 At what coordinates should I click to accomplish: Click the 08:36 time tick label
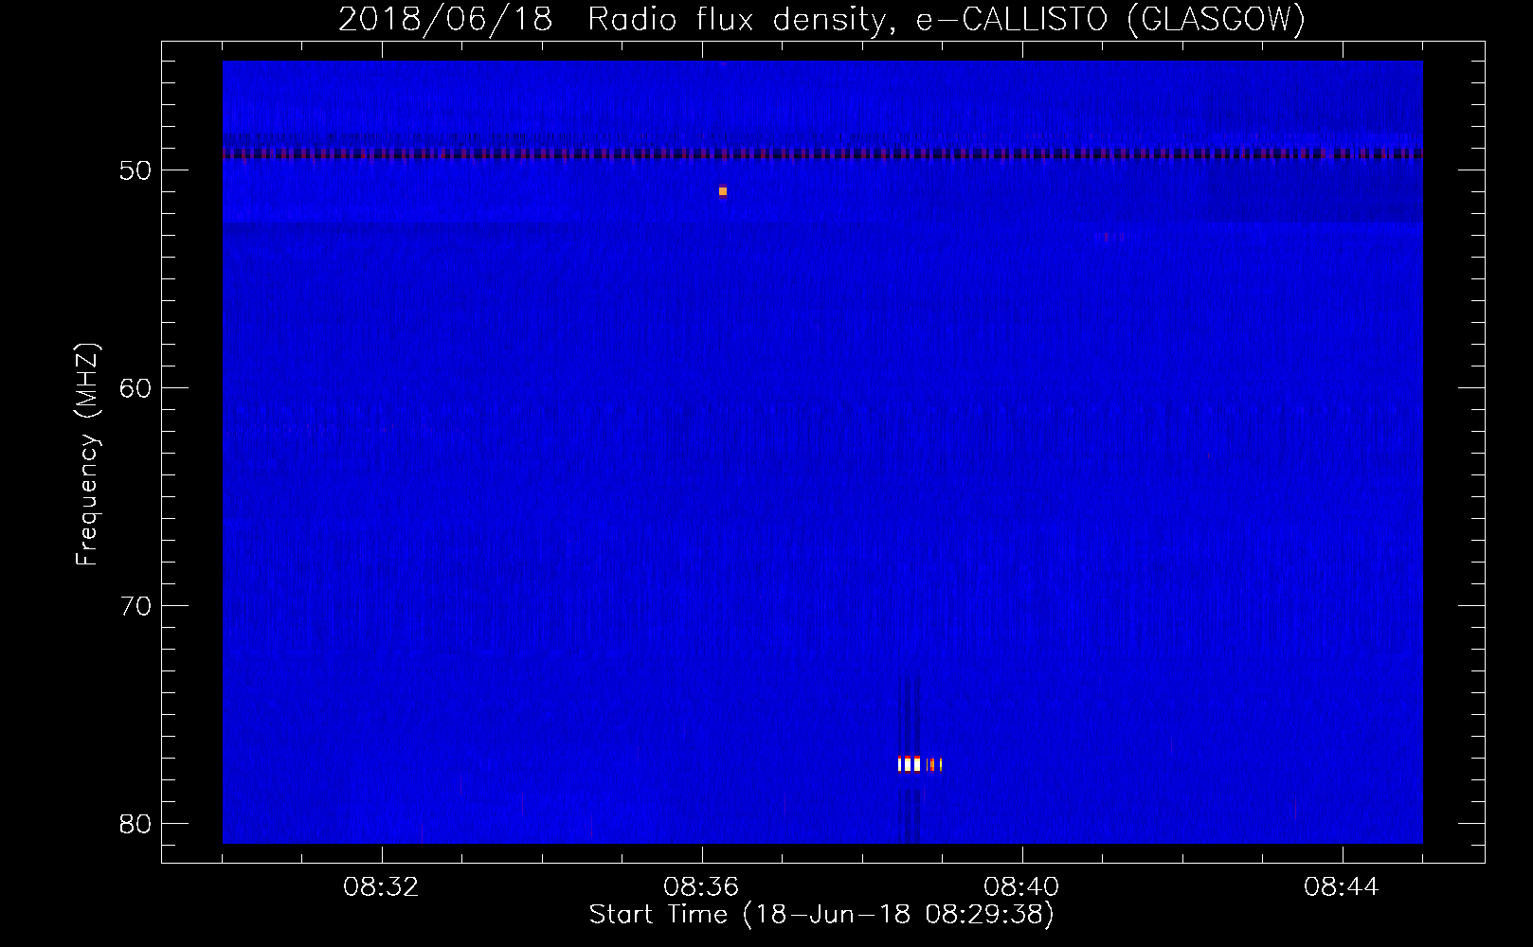[x=702, y=887]
